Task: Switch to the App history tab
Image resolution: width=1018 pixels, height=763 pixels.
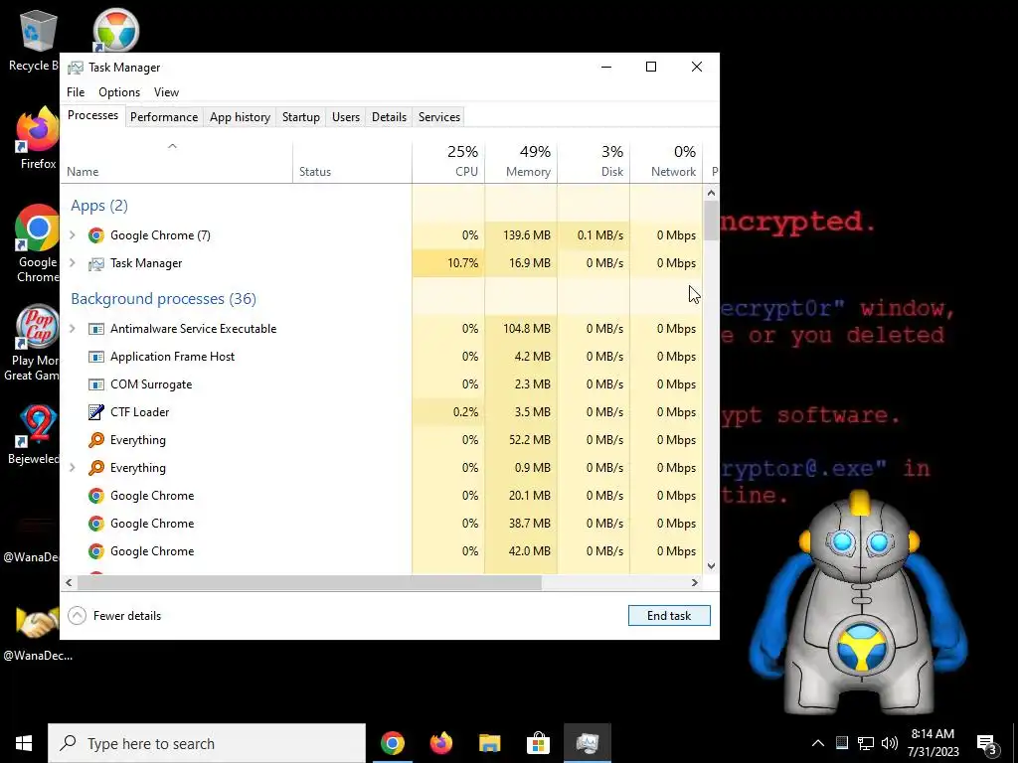Action: click(240, 117)
